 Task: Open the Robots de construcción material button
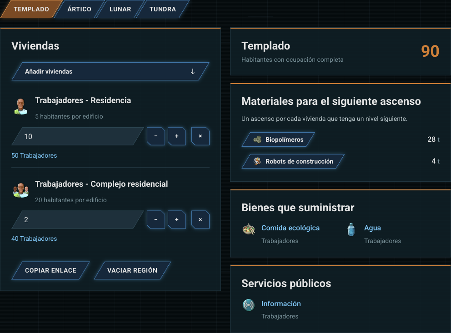tap(293, 161)
